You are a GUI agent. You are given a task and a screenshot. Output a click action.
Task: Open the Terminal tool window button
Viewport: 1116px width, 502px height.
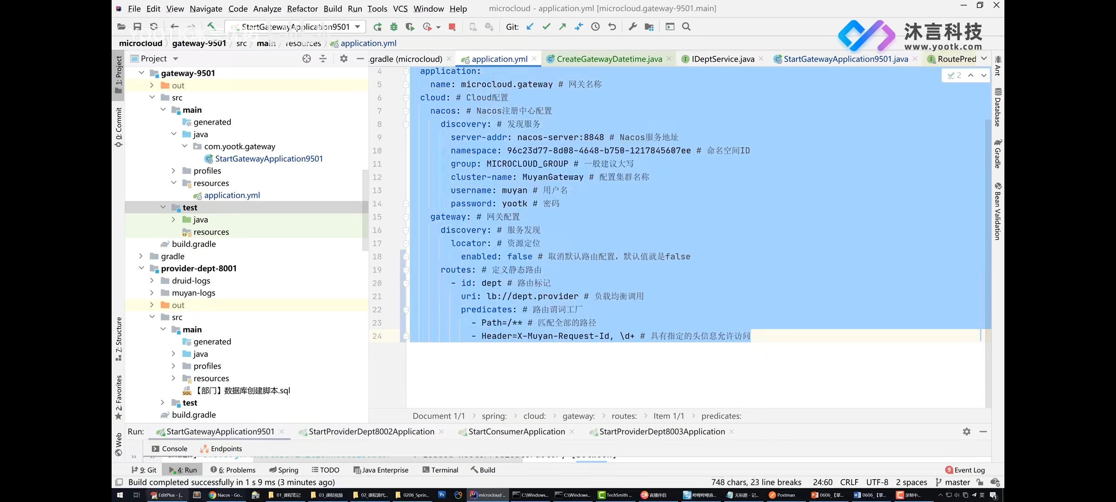[440, 470]
